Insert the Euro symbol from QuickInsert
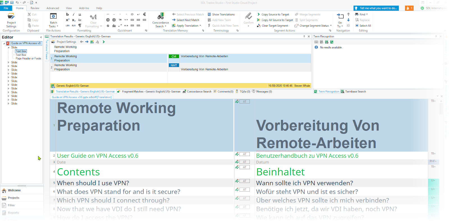The image size is (449, 221). 145,14
